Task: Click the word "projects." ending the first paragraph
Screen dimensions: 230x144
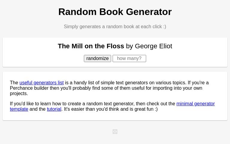Action: [19, 94]
